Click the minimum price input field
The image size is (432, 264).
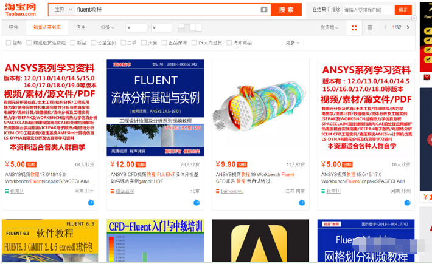coord(136,27)
